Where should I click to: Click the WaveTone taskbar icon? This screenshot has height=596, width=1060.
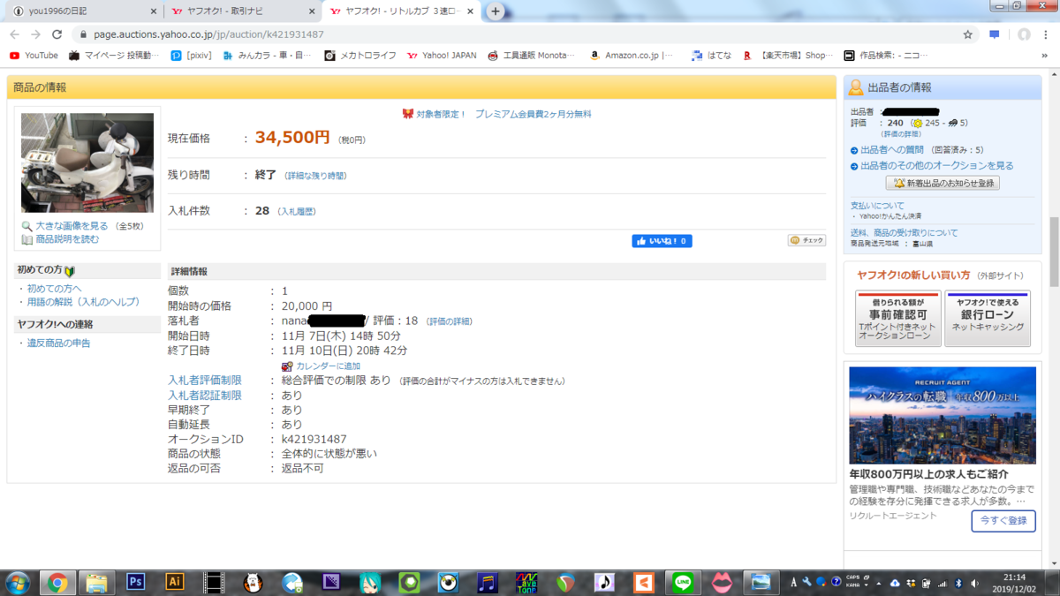[526, 583]
